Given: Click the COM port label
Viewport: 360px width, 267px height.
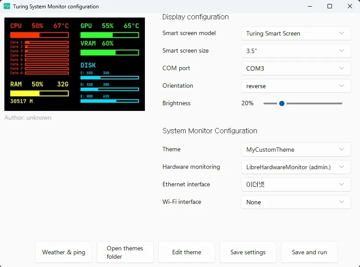Looking at the screenshot, I should point(176,68).
